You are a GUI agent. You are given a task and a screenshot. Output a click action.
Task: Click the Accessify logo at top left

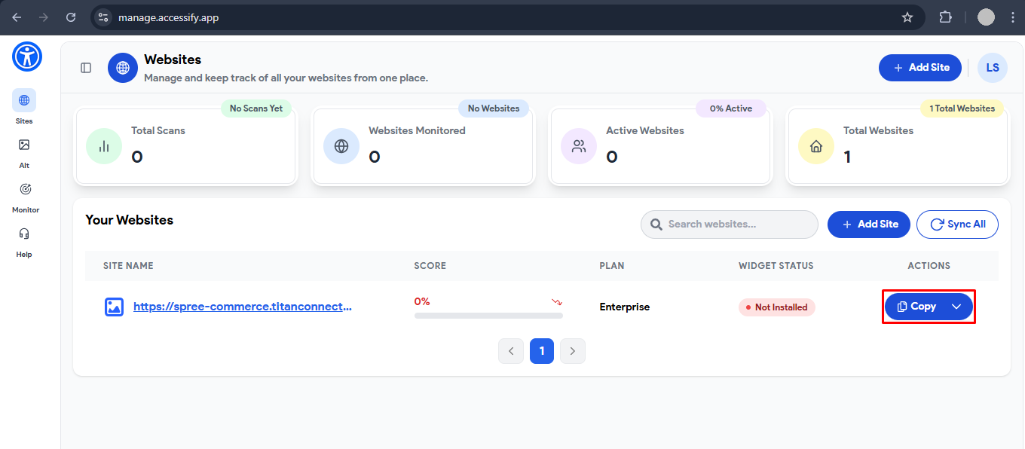[x=26, y=57]
